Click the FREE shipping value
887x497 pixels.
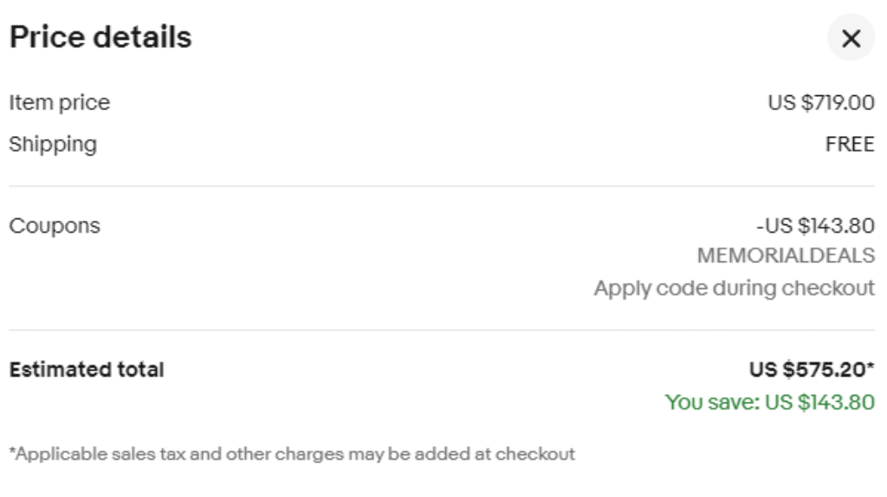[850, 145]
